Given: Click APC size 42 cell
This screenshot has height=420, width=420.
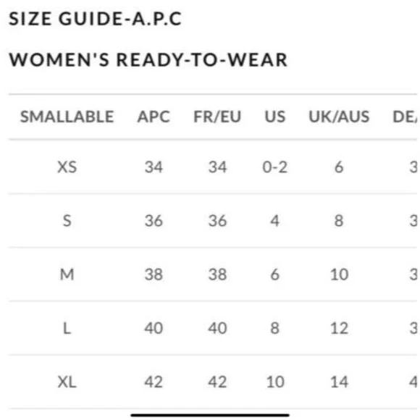Looking at the screenshot, I should click(154, 382).
